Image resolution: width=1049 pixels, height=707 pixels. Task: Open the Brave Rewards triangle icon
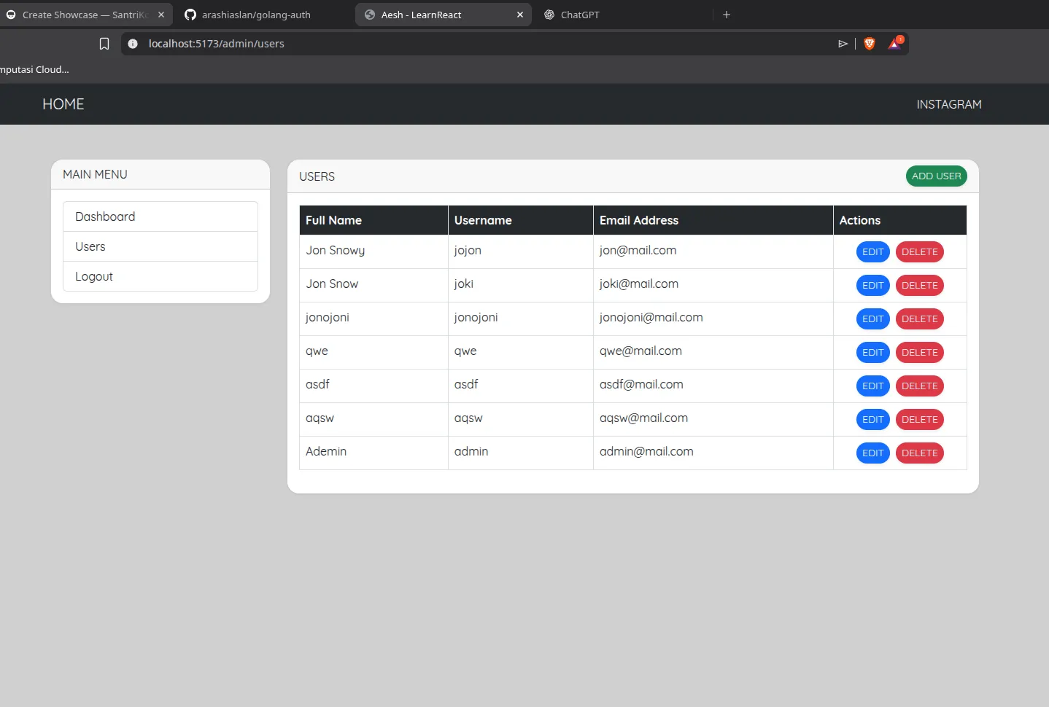tap(895, 43)
